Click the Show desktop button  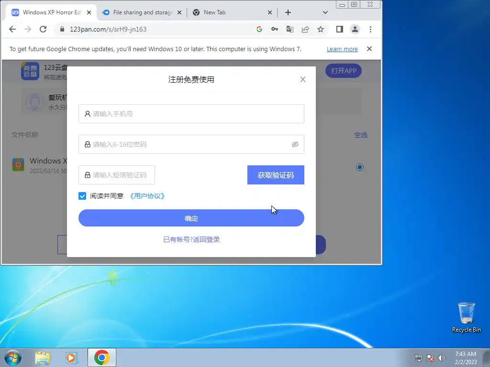click(486, 357)
